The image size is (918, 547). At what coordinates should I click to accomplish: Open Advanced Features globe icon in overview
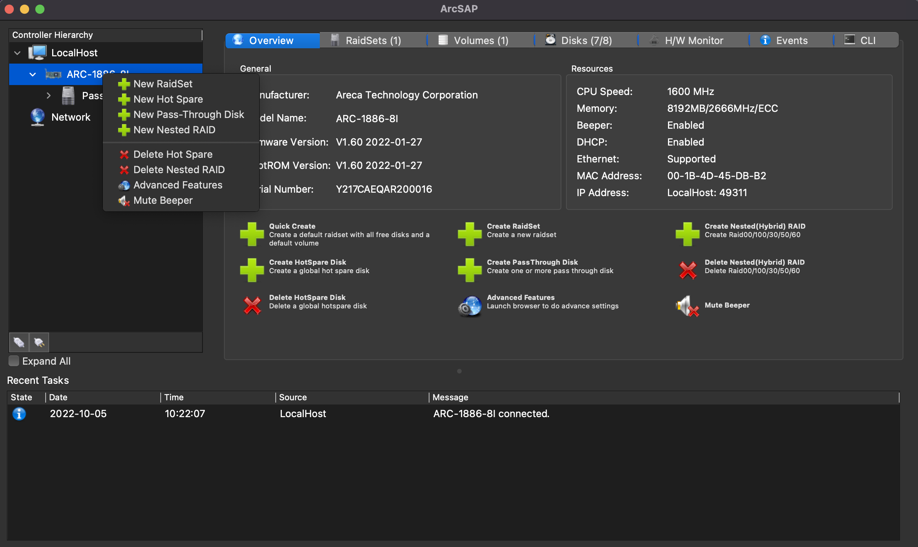point(470,306)
